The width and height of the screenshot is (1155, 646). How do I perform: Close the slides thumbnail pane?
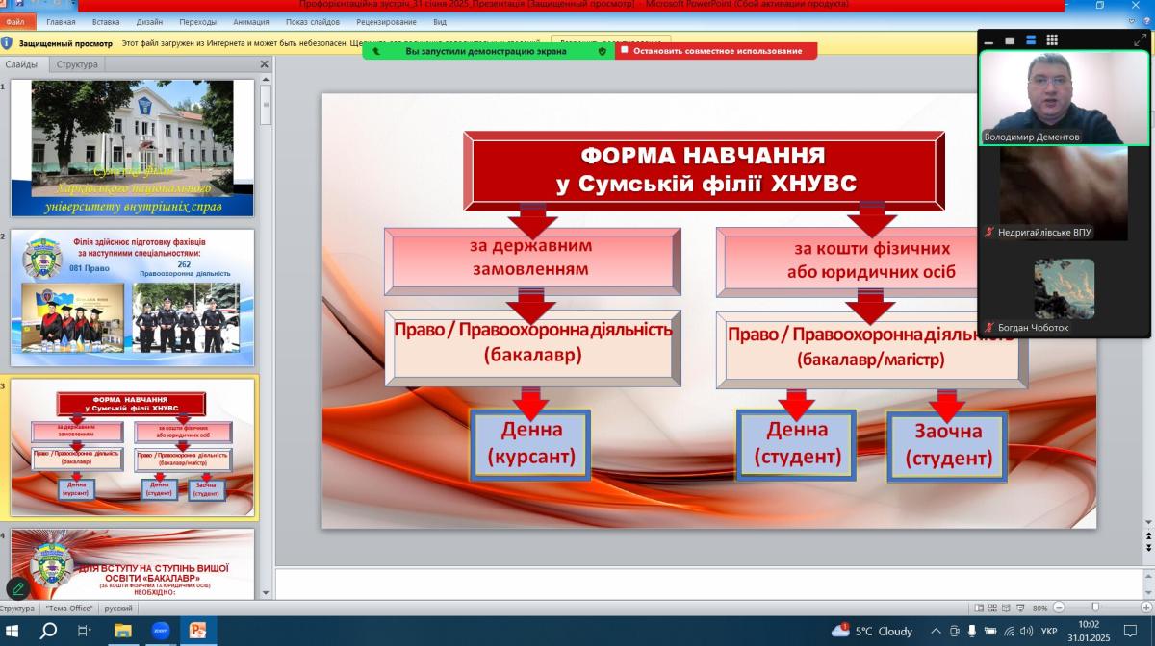[x=265, y=64]
